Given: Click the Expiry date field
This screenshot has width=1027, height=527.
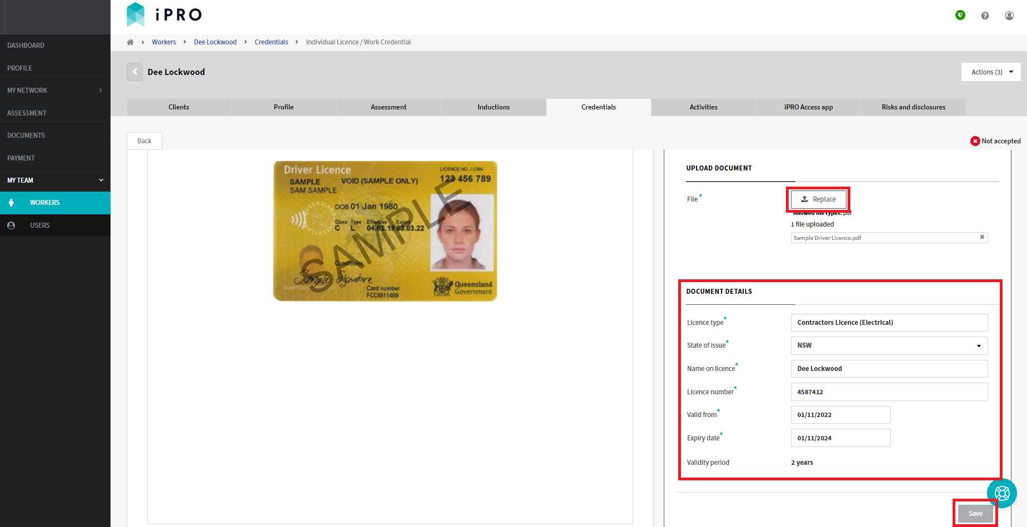Looking at the screenshot, I should (x=840, y=438).
